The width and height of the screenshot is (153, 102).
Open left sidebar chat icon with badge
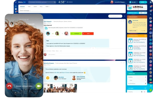(x=16, y=12)
